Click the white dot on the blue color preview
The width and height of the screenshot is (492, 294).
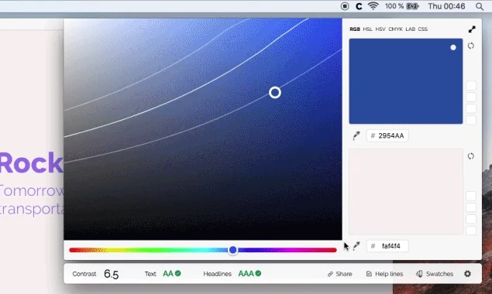(453, 47)
